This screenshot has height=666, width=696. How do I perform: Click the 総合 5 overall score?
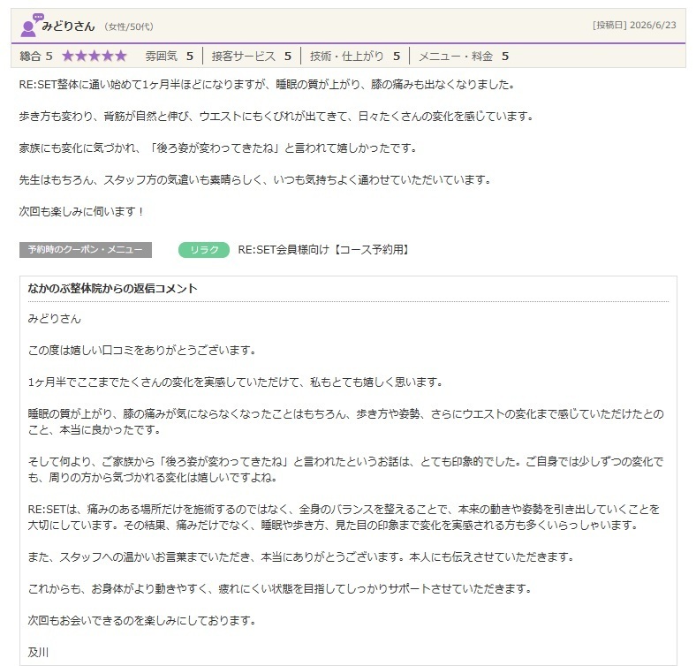(36, 56)
